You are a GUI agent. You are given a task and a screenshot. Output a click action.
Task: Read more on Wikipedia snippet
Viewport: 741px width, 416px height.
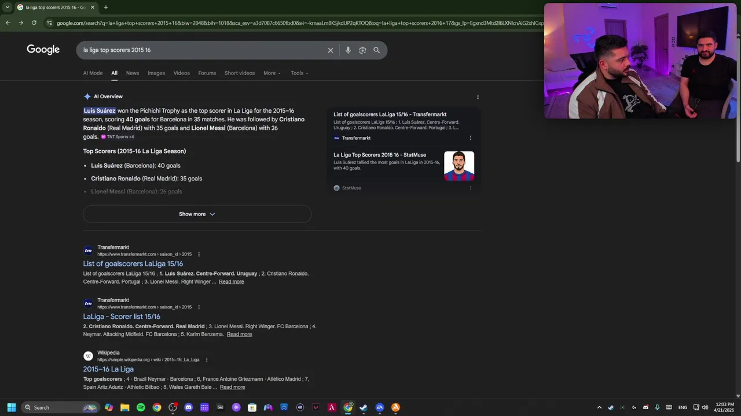point(232,387)
